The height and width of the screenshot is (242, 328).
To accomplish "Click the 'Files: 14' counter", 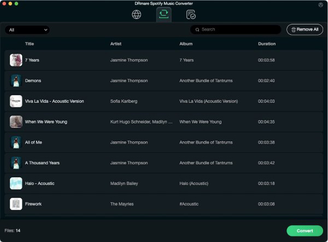I will tap(13, 231).
